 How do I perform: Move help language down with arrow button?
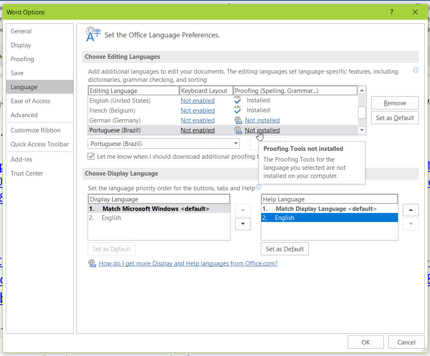tap(411, 224)
